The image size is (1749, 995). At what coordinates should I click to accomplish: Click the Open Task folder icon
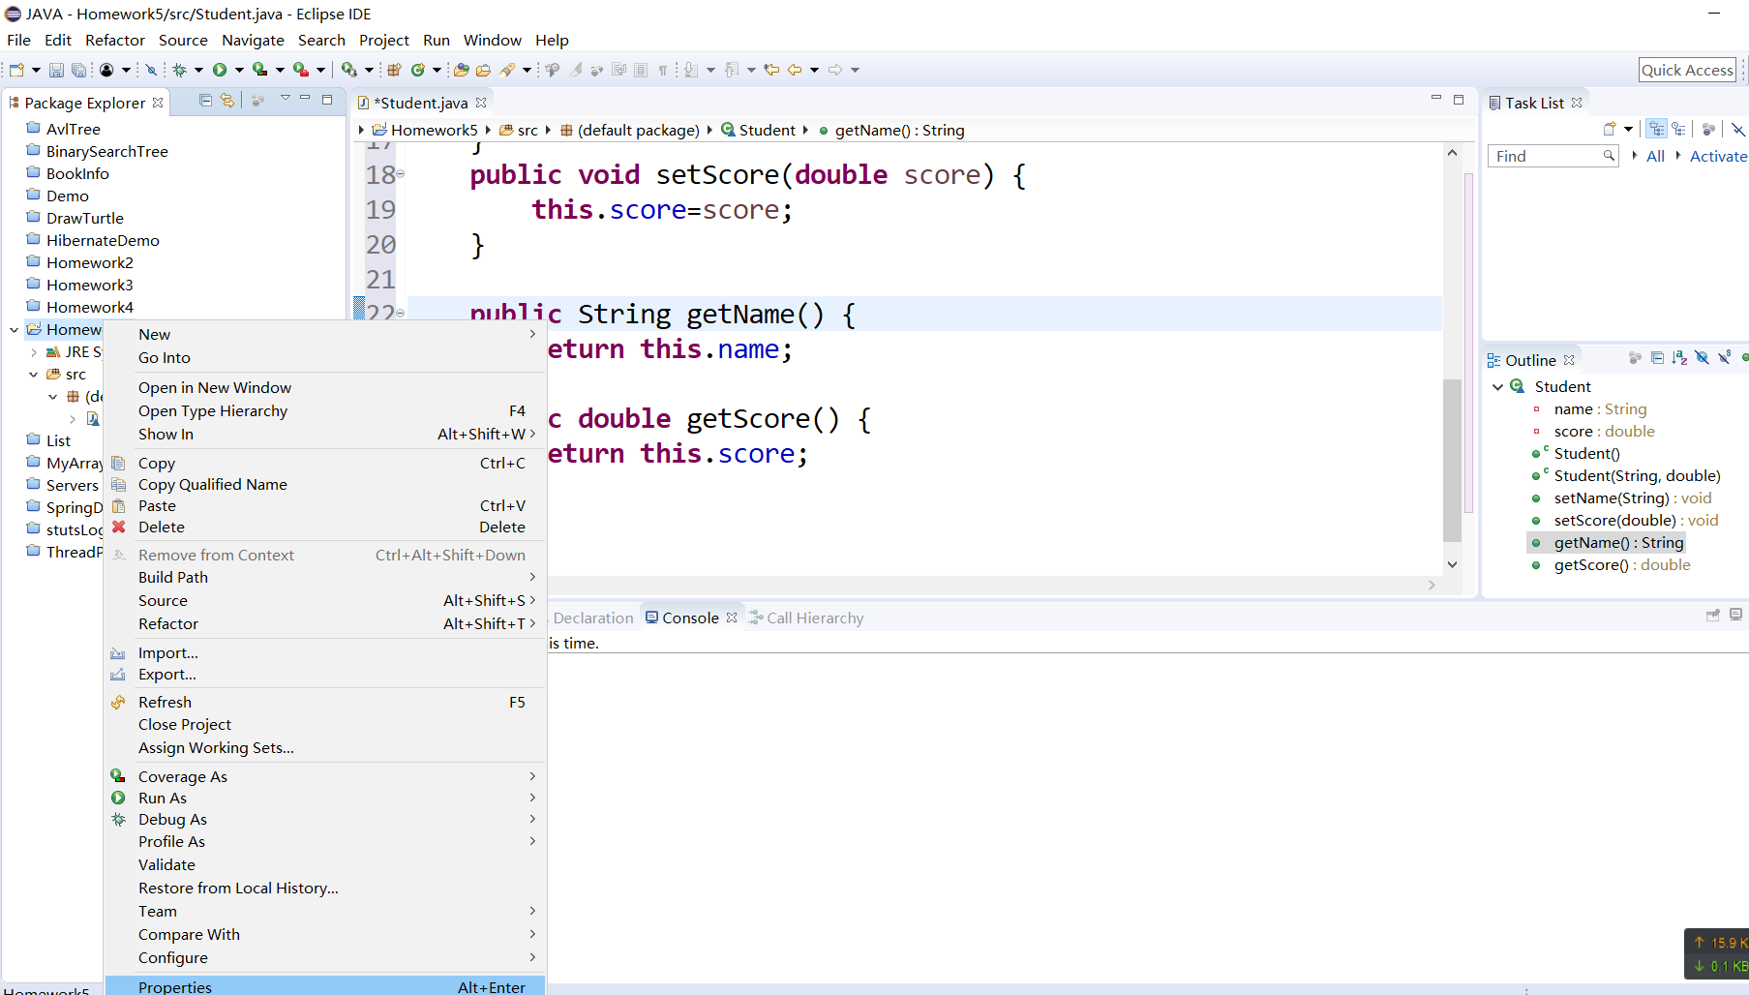pos(483,70)
